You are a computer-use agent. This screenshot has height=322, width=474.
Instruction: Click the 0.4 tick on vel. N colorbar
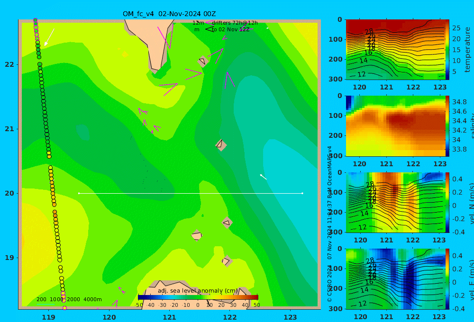click(x=457, y=179)
